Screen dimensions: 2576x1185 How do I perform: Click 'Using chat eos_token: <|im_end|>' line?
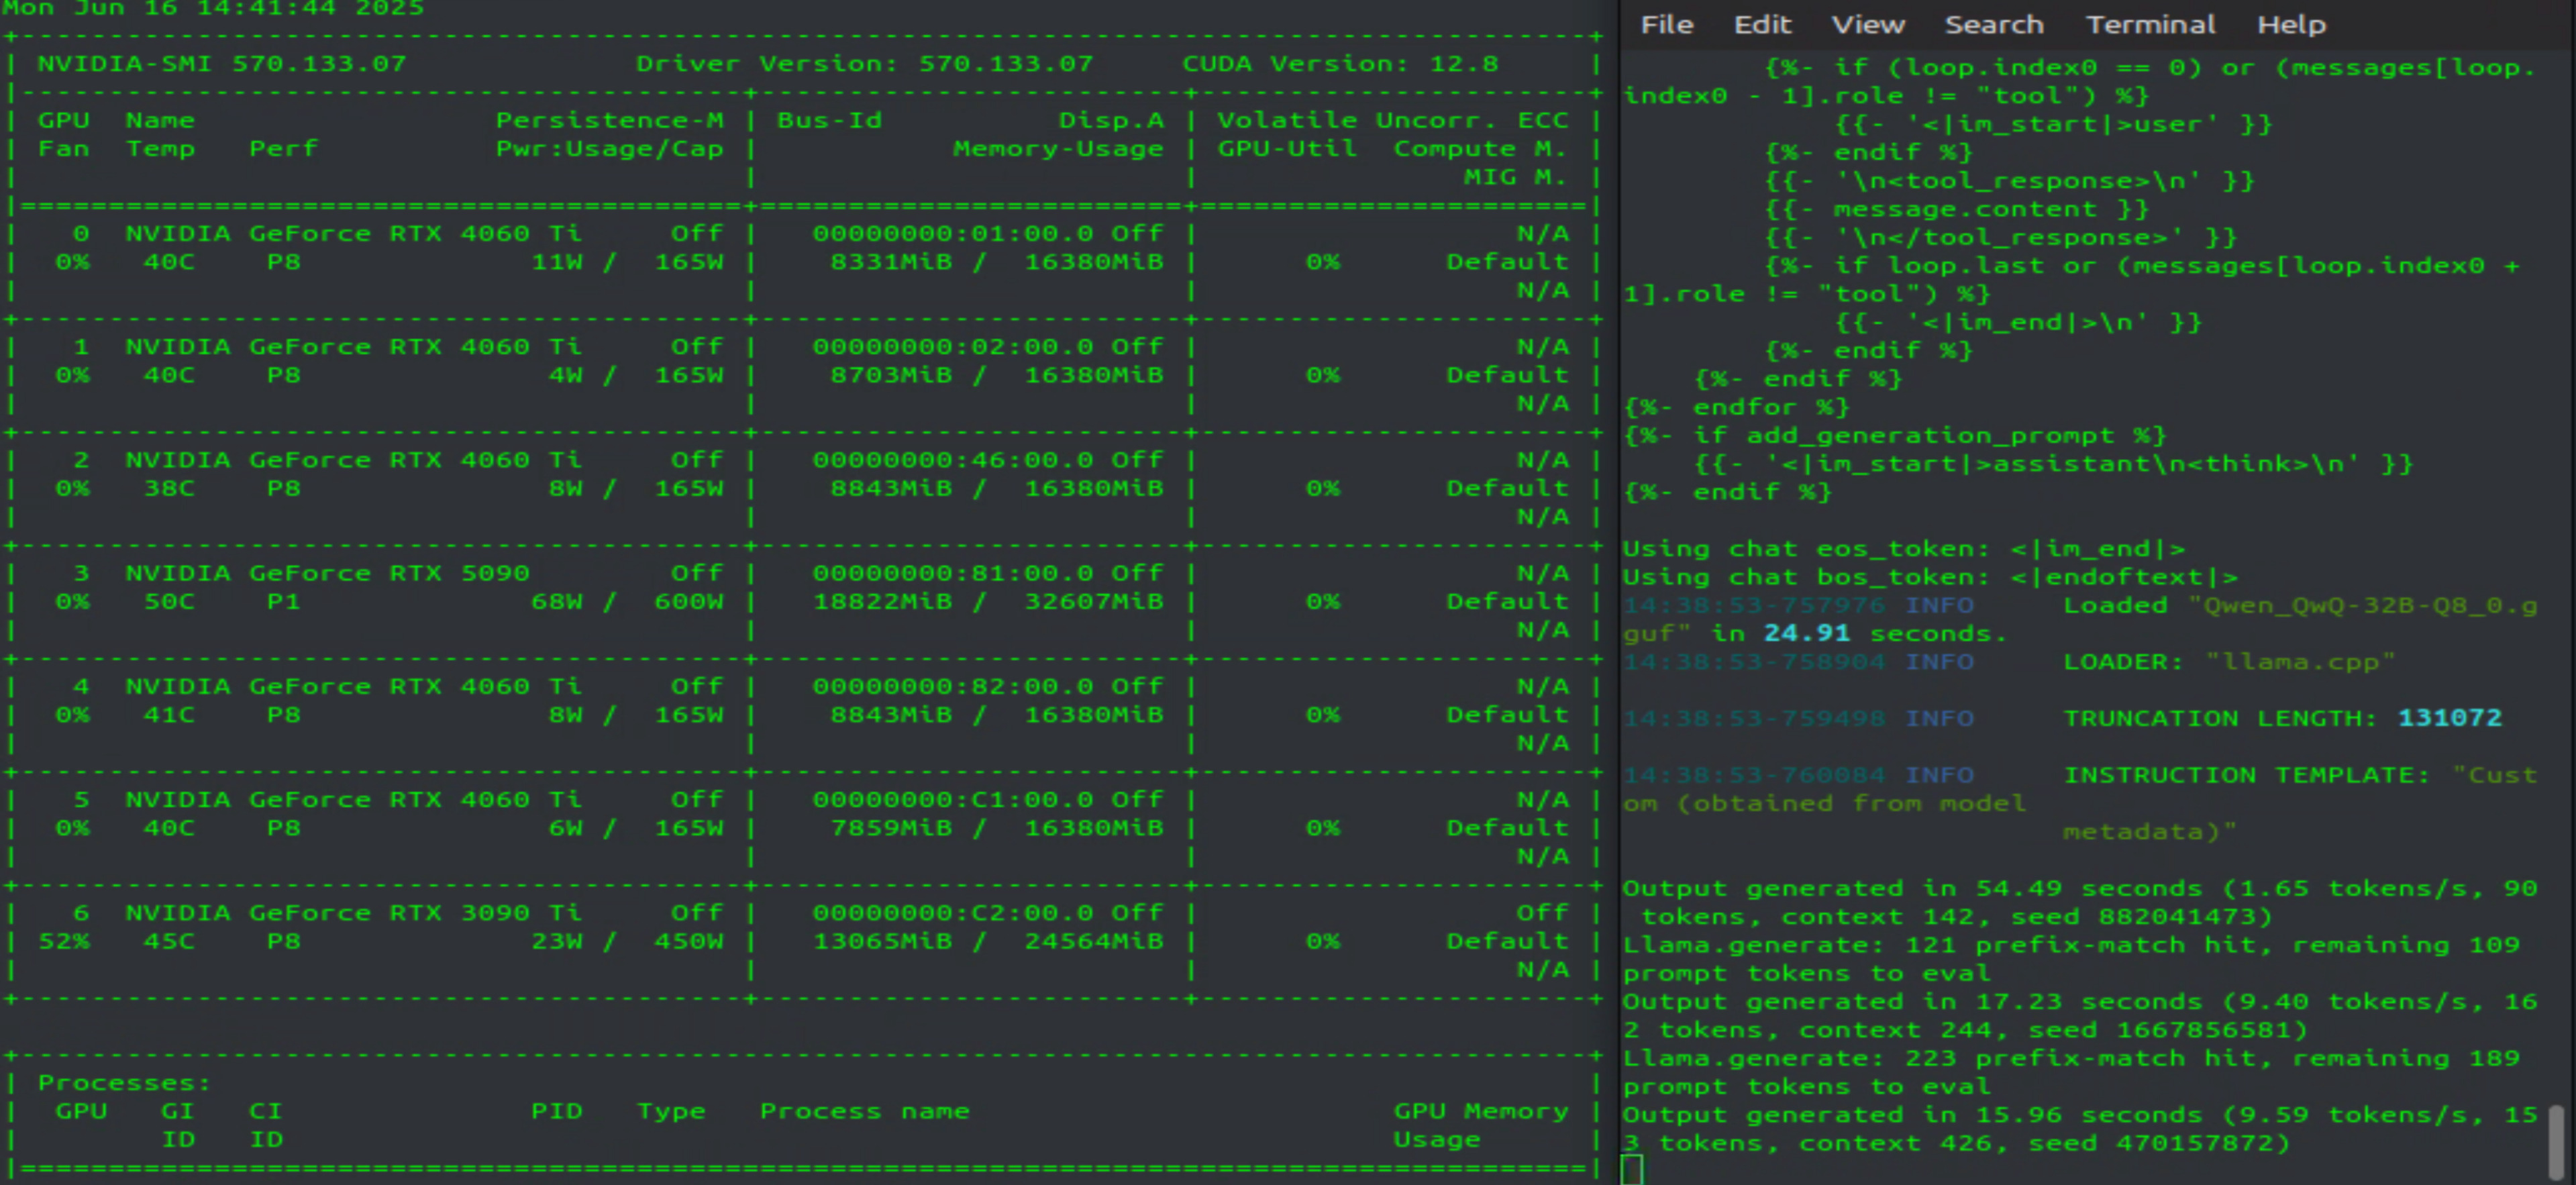tap(1903, 548)
